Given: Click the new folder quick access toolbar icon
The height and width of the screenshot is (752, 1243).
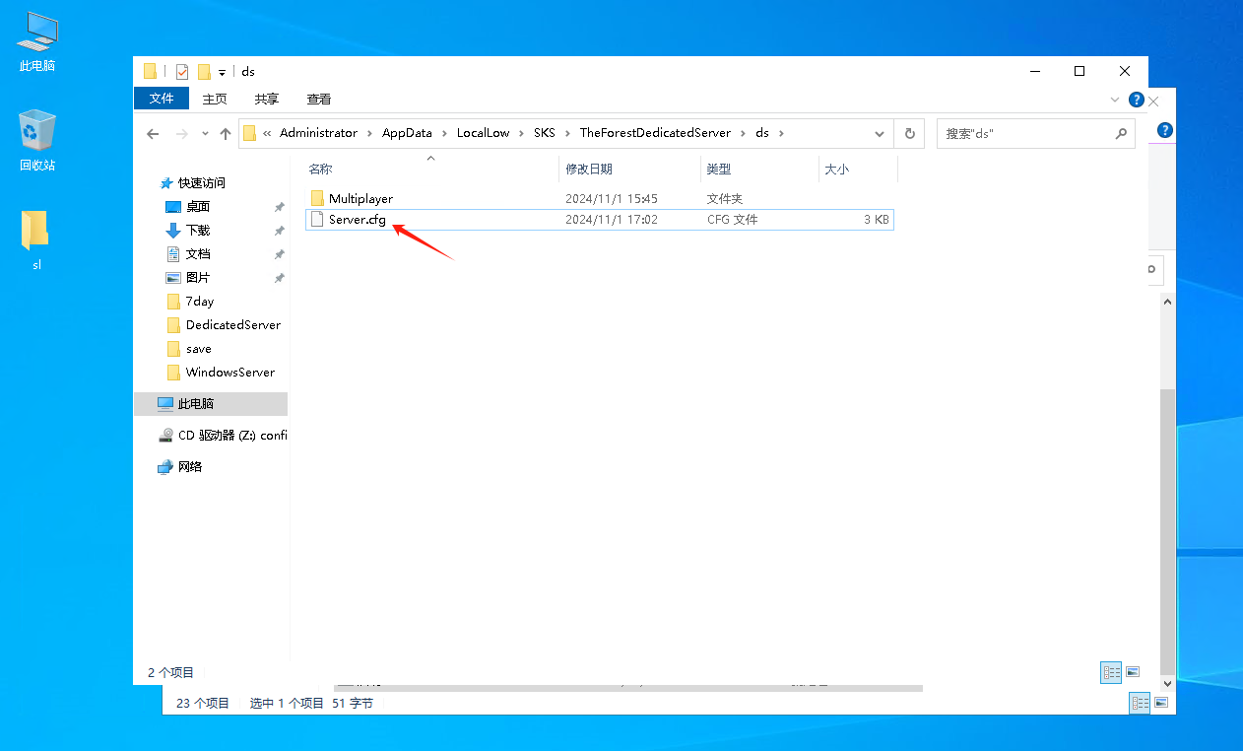Looking at the screenshot, I should (x=205, y=72).
